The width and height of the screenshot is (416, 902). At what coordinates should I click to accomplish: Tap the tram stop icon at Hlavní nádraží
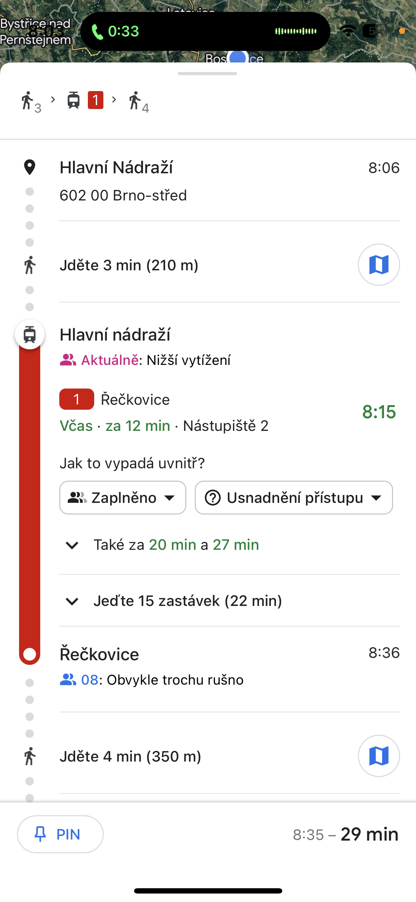(30, 335)
